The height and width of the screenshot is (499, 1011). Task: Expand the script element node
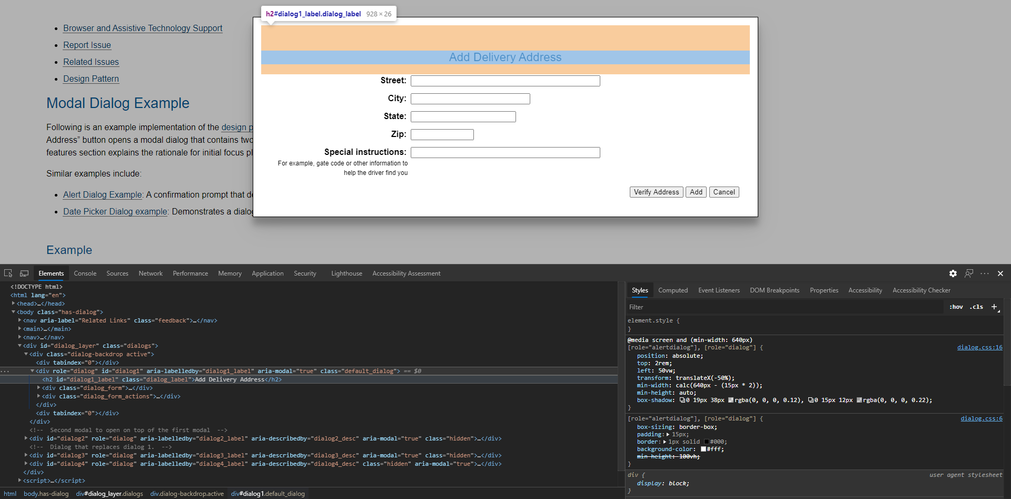pyautogui.click(x=19, y=481)
